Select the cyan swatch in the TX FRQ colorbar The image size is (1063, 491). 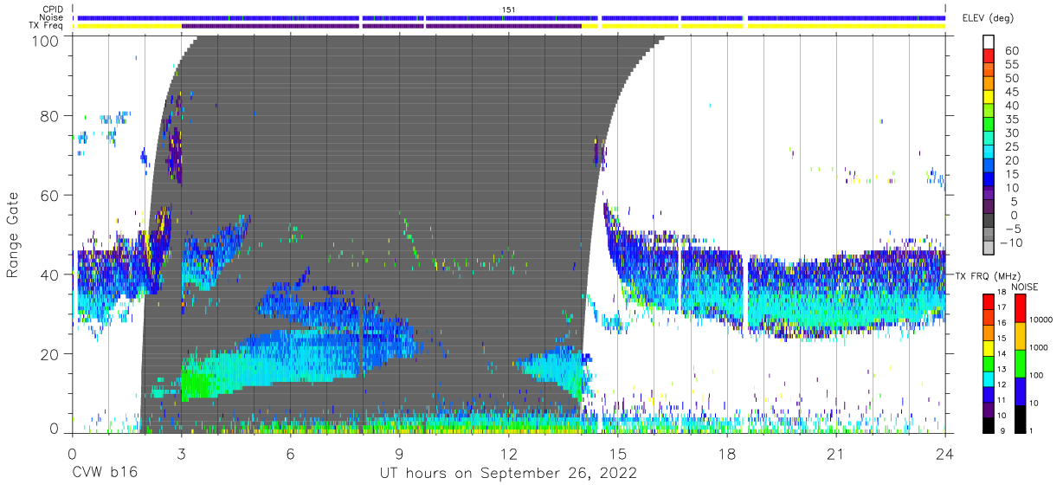click(989, 379)
